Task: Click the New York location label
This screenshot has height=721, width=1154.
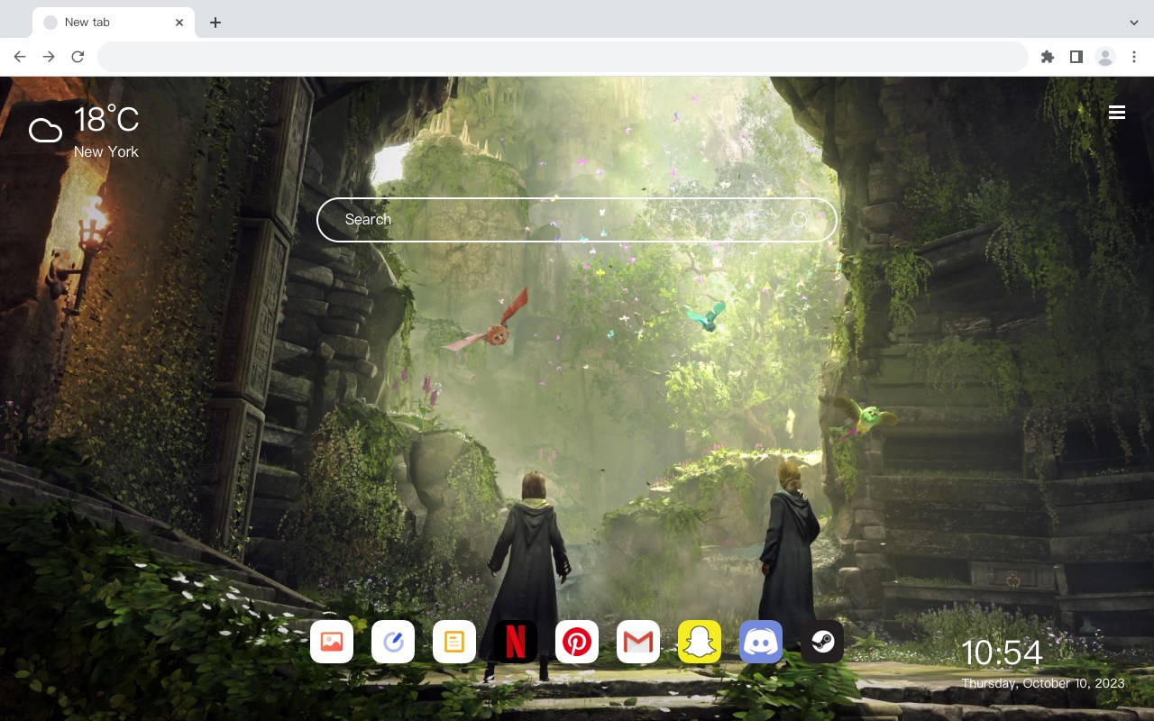Action: pos(106,152)
